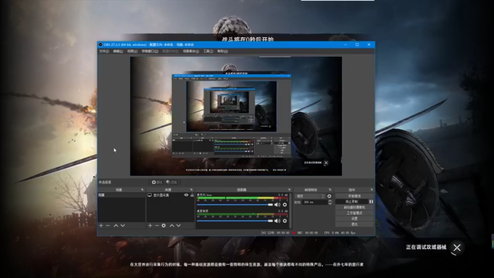
Task: Click 退出 exit button in 控件 panel
Action: point(354,224)
